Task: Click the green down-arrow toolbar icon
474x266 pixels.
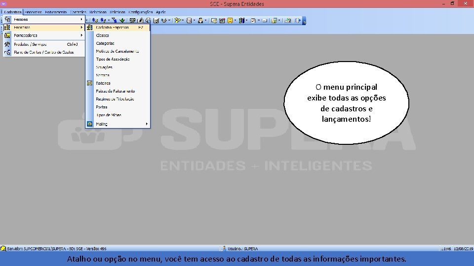Action: pyautogui.click(x=122, y=21)
